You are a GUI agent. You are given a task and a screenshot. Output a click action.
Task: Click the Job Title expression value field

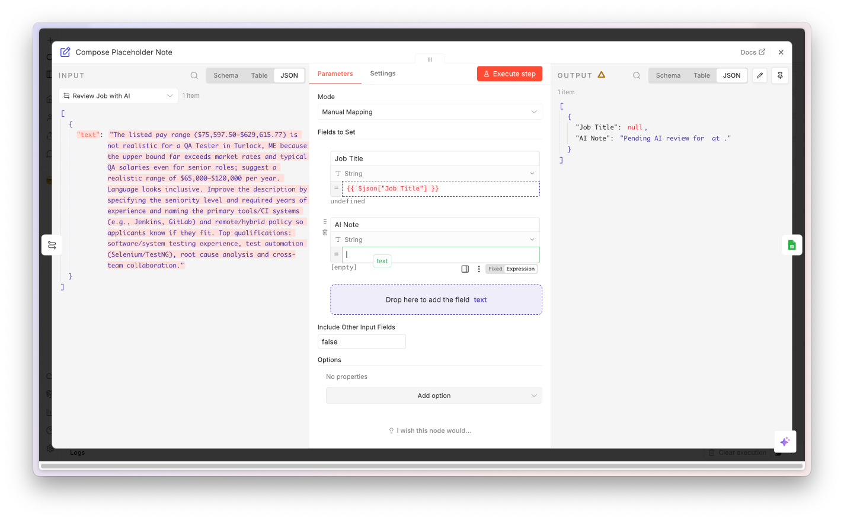[x=441, y=189]
